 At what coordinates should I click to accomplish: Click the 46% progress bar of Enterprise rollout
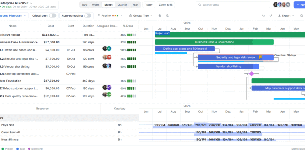tap(132, 35)
